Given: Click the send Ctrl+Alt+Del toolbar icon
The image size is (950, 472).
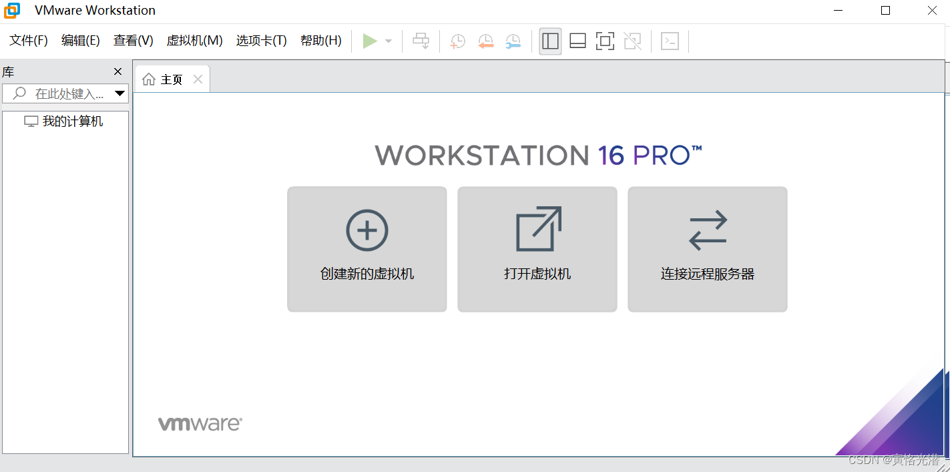Looking at the screenshot, I should coord(421,41).
